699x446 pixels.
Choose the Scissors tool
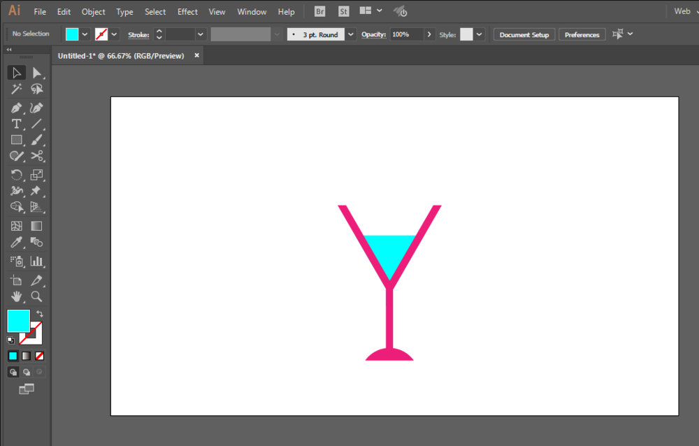(37, 156)
